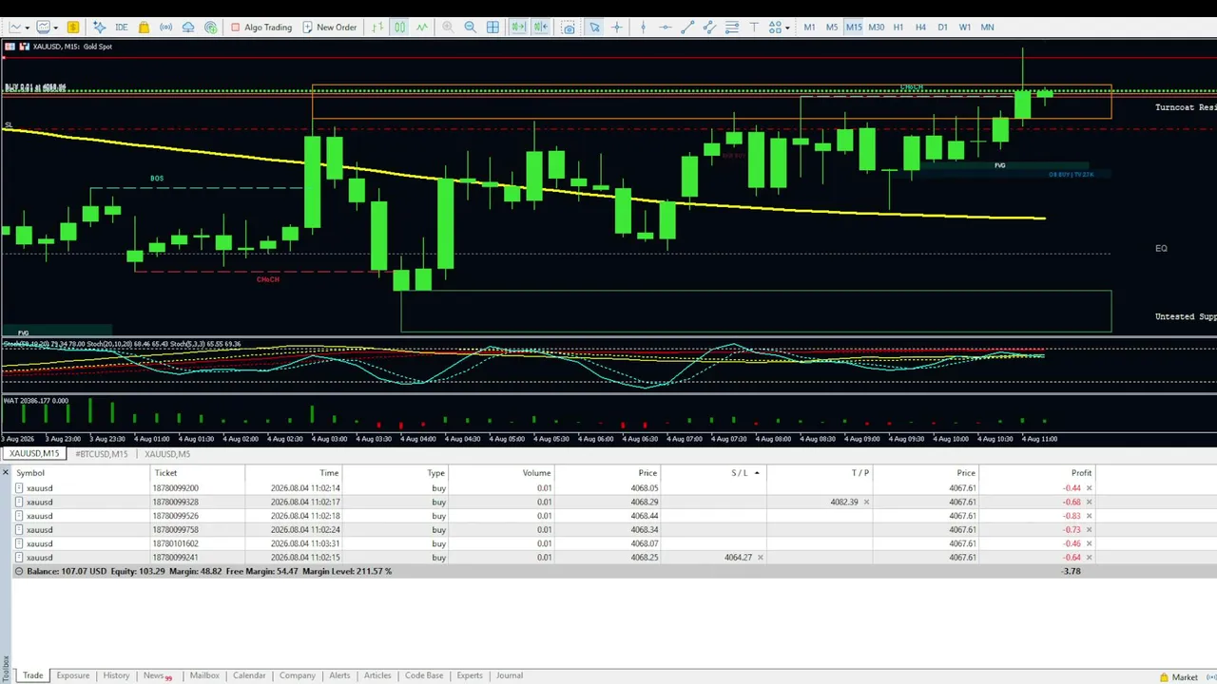Viewport: 1217px width, 684px height.
Task: Switch timeframe to MN
Action: 988,27
